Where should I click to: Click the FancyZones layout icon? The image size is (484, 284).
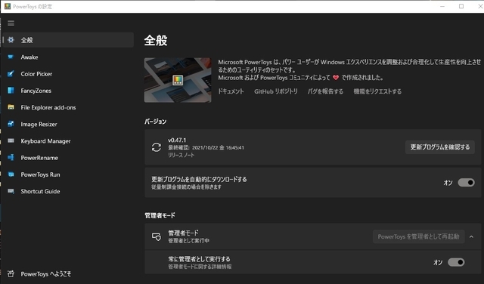coord(11,91)
